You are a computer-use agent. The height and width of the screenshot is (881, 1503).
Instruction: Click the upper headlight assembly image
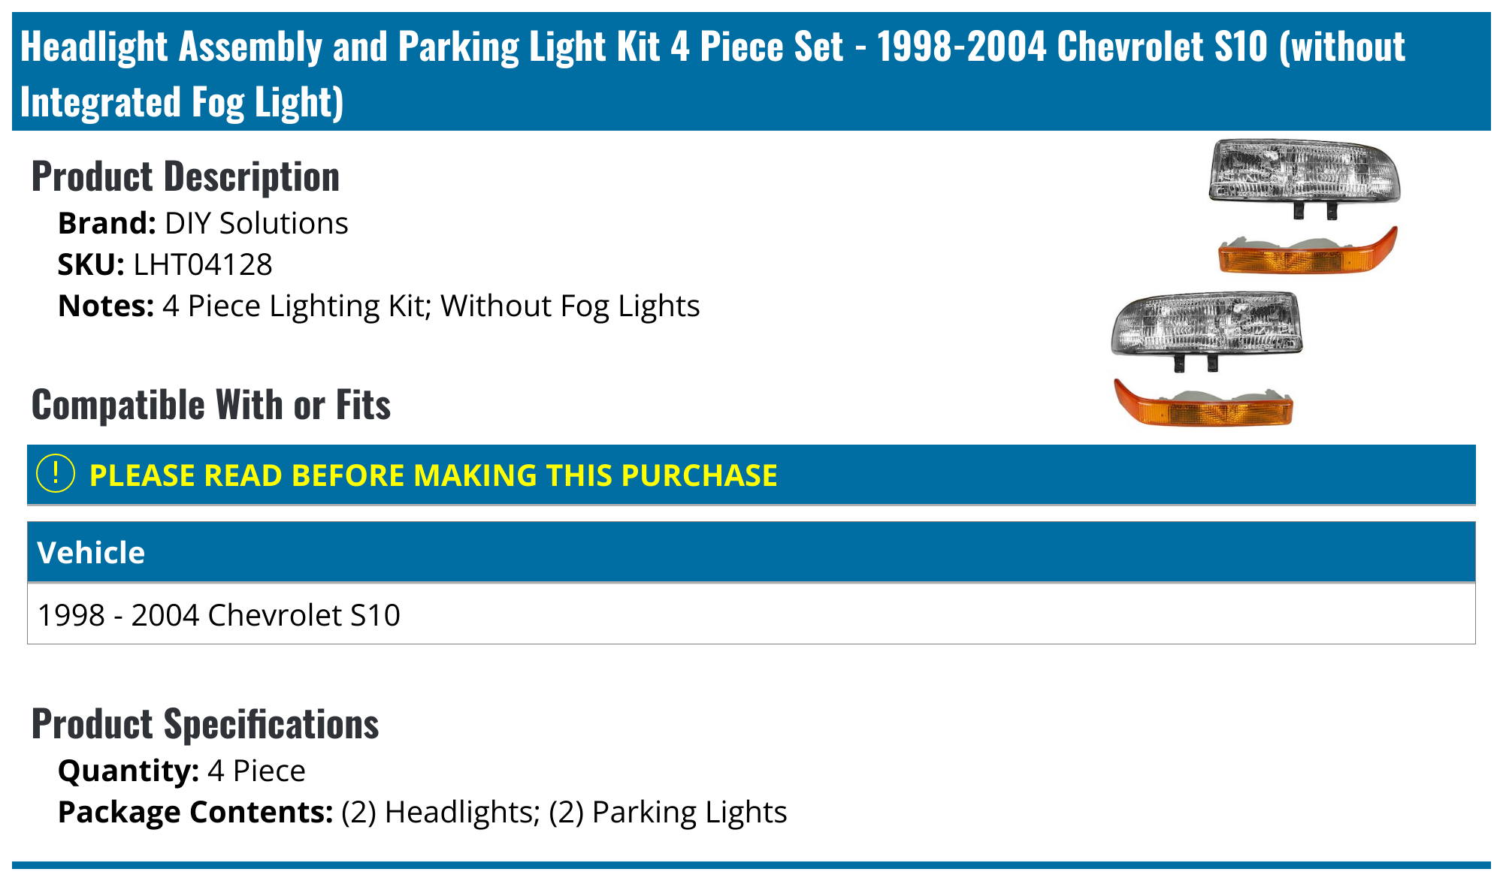[x=1304, y=173]
